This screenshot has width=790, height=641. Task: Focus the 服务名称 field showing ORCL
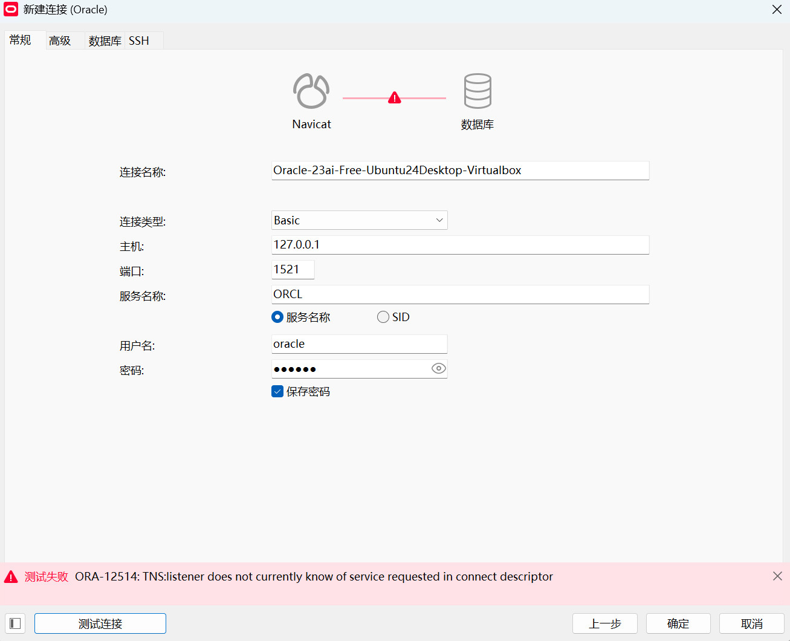point(461,294)
